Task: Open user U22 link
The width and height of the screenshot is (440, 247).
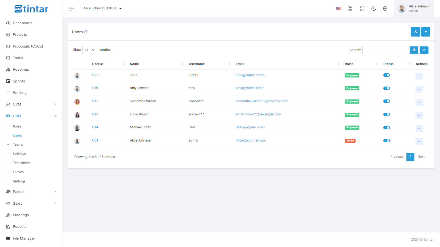Action: pyautogui.click(x=95, y=75)
